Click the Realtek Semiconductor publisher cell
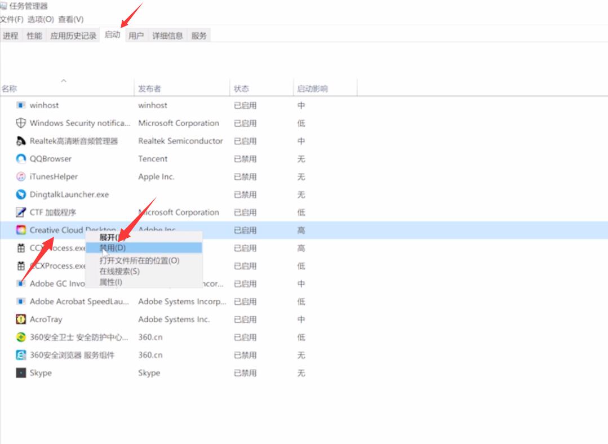This screenshot has width=608, height=444. [x=181, y=141]
